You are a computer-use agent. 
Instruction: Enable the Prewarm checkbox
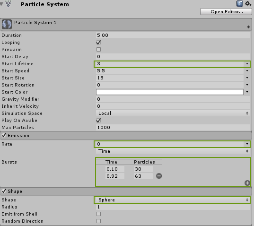click(98, 49)
